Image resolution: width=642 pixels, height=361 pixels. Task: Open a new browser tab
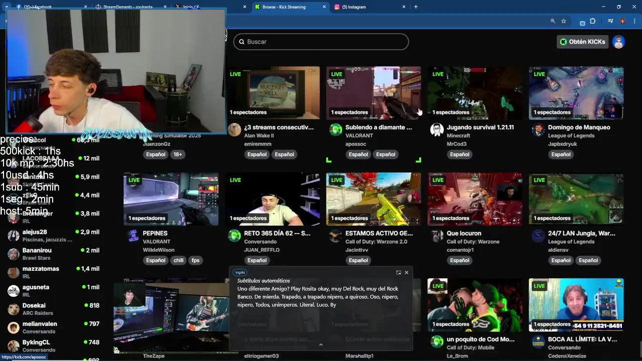click(x=416, y=7)
